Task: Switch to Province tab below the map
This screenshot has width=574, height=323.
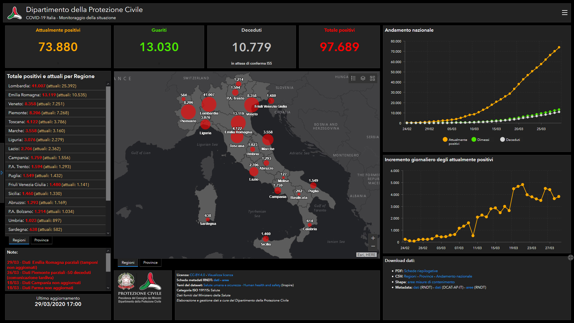Action: pyautogui.click(x=150, y=263)
